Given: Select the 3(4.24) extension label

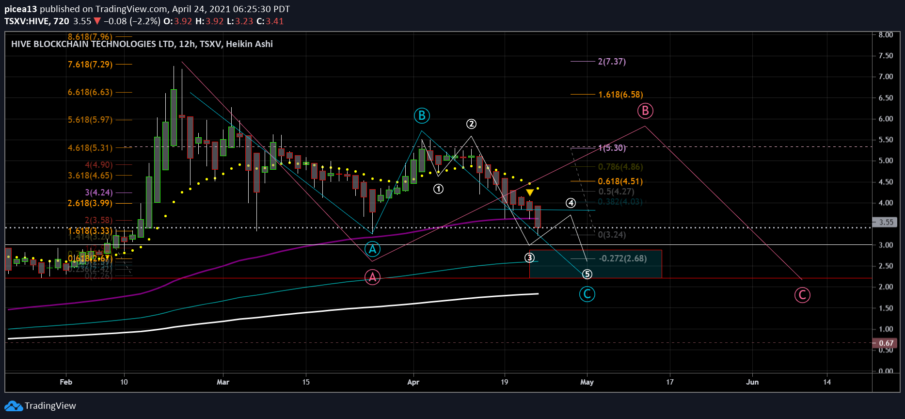Looking at the screenshot, I should [x=99, y=193].
